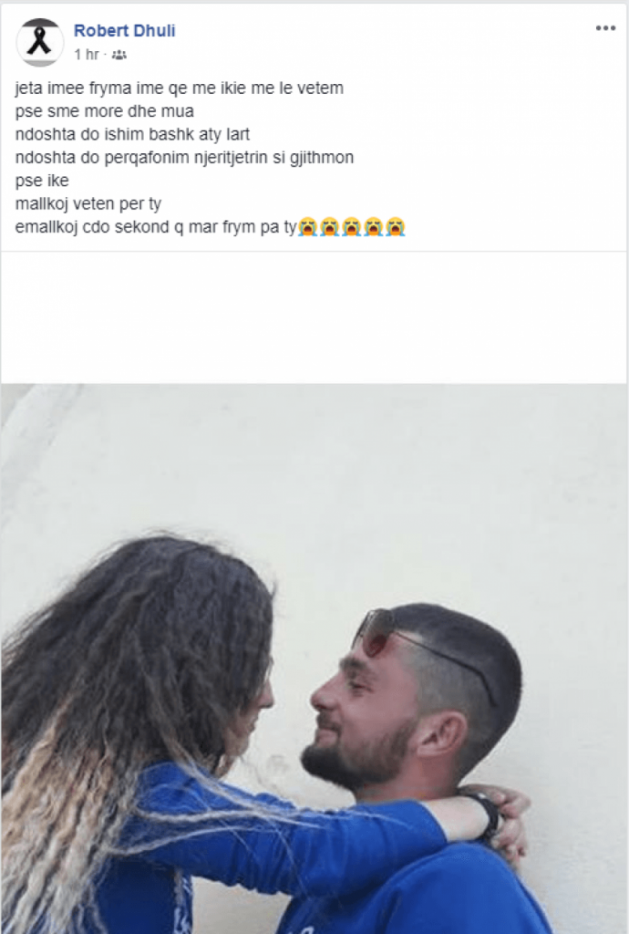629x934 pixels.
Task: Click the line 'ndoshta do ishim bashk'
Action: tap(132, 135)
